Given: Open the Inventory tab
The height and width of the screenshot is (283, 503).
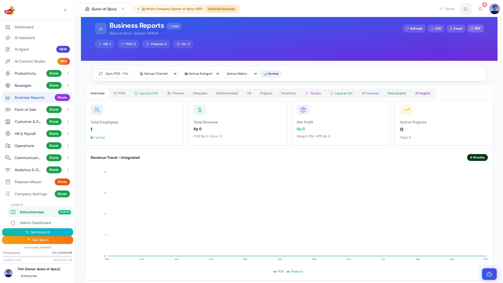Looking at the screenshot, I should [288, 93].
